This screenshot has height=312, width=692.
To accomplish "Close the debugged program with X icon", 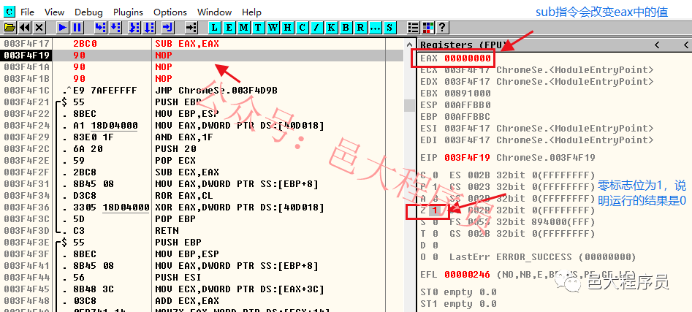I will click(x=39, y=28).
